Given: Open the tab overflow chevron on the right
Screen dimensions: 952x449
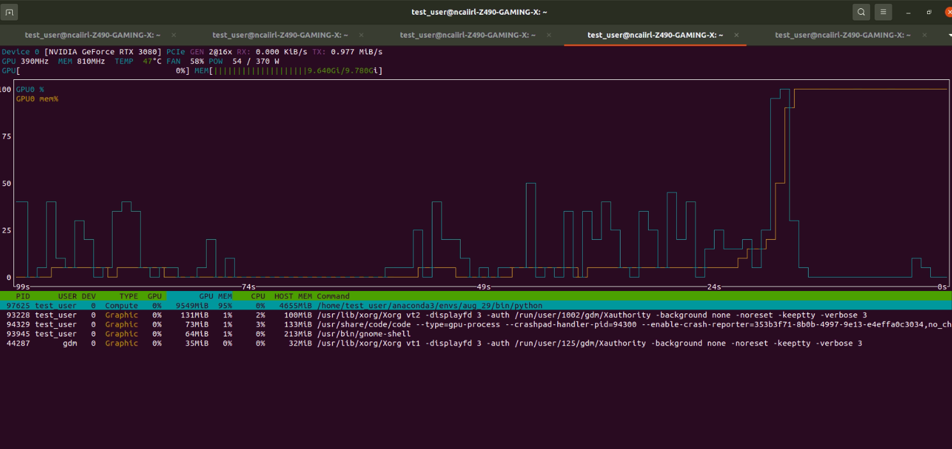Looking at the screenshot, I should pyautogui.click(x=948, y=35).
